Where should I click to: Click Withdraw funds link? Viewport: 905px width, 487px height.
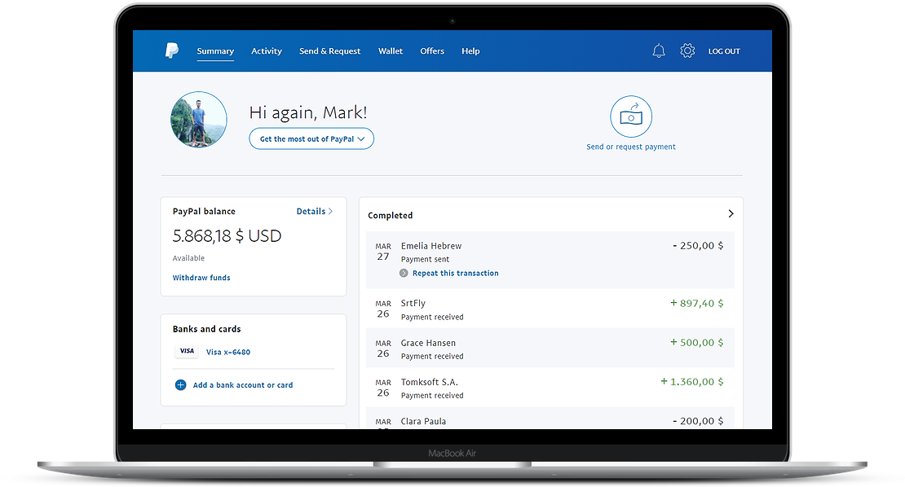pos(201,278)
